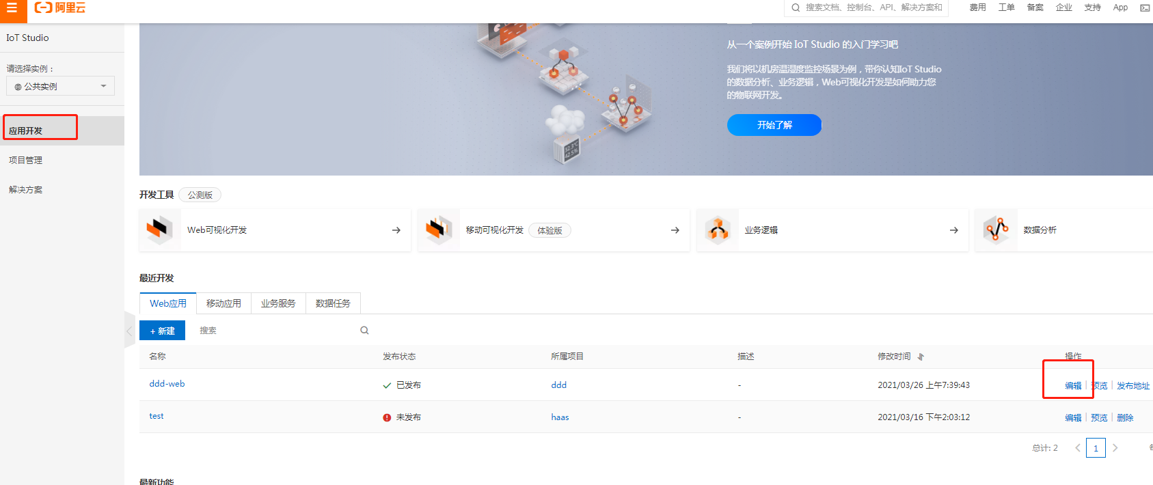
Task: Switch to the 数据任务 tab
Action: click(x=333, y=303)
